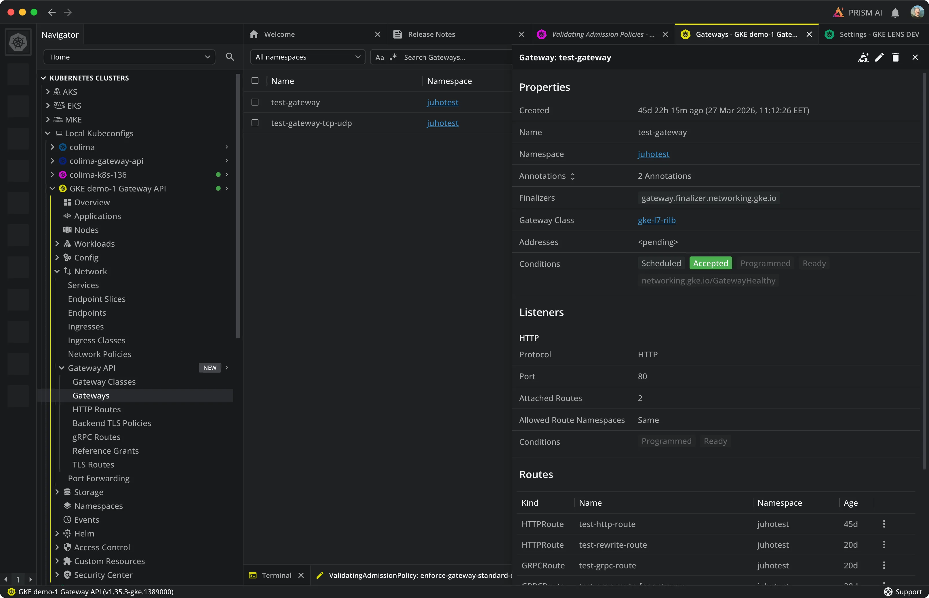Viewport: 929px width, 598px height.
Task: Click the Support icon in status bar
Action: [x=888, y=592]
